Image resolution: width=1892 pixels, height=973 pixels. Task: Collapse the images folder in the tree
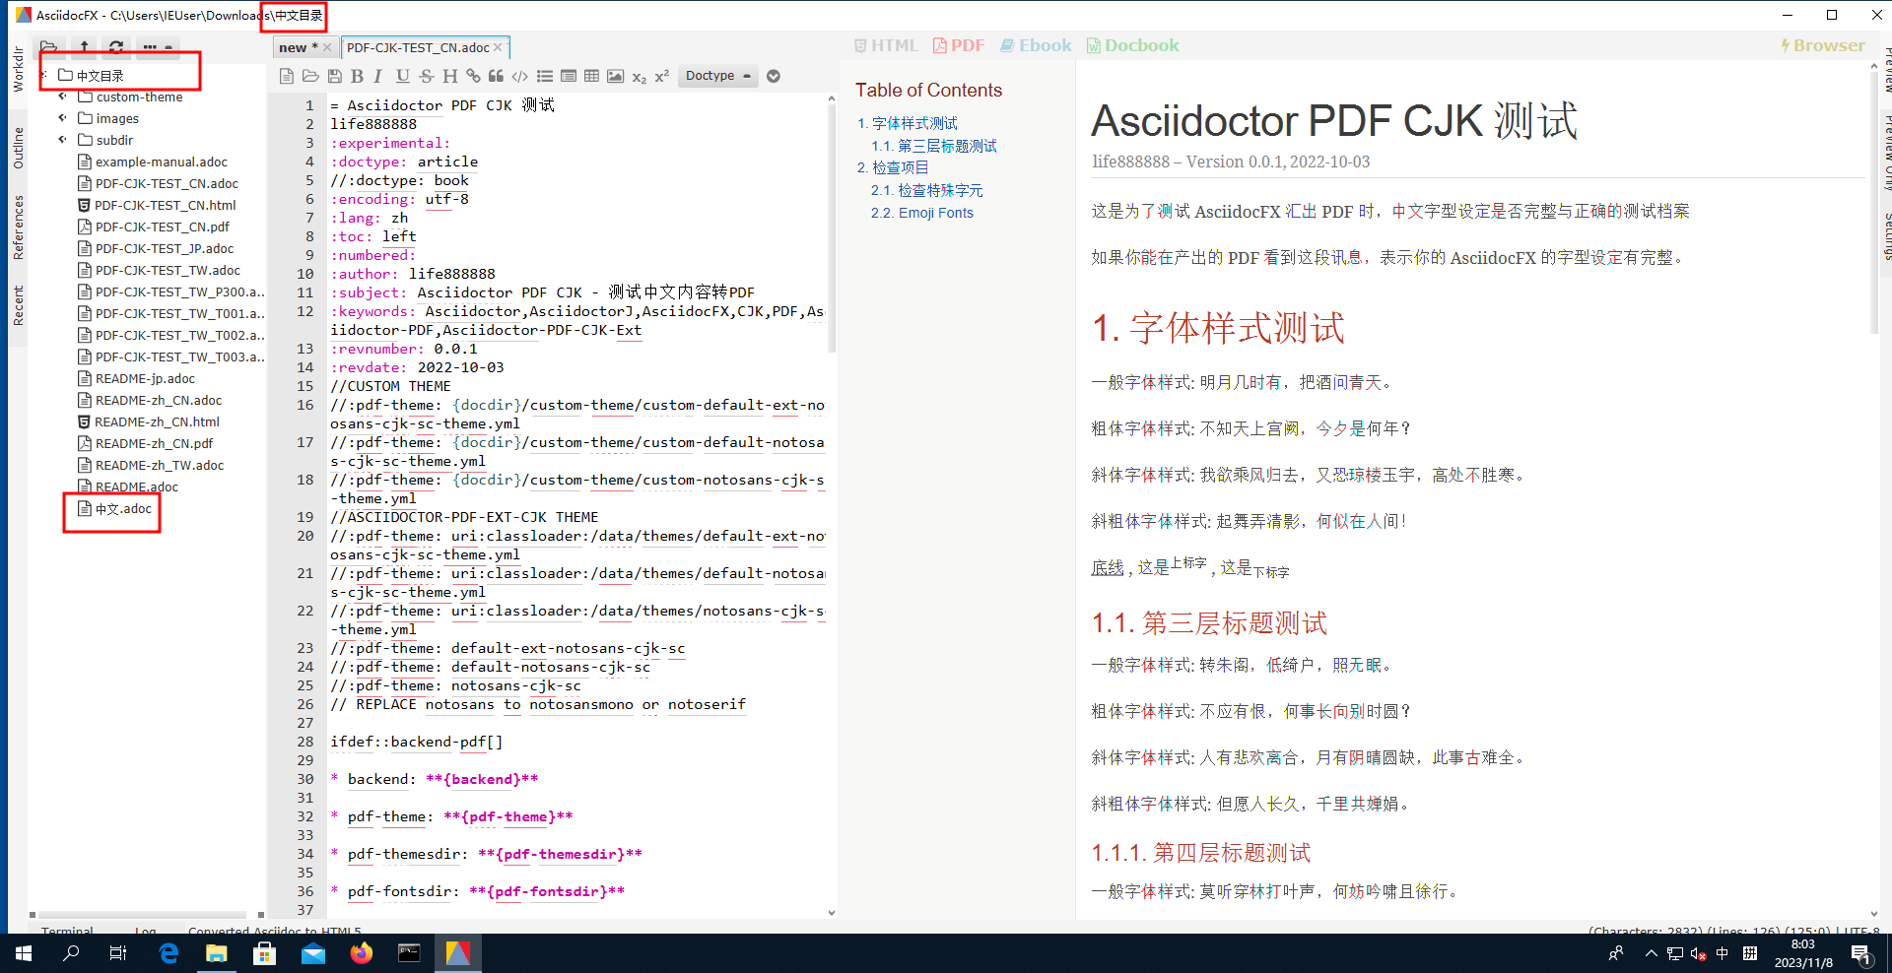tap(62, 118)
